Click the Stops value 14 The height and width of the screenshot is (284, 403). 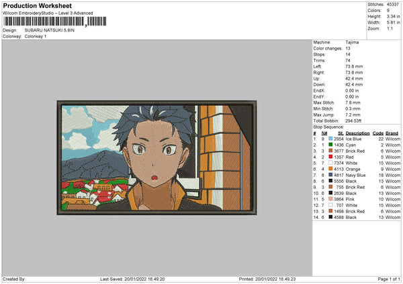pos(348,54)
